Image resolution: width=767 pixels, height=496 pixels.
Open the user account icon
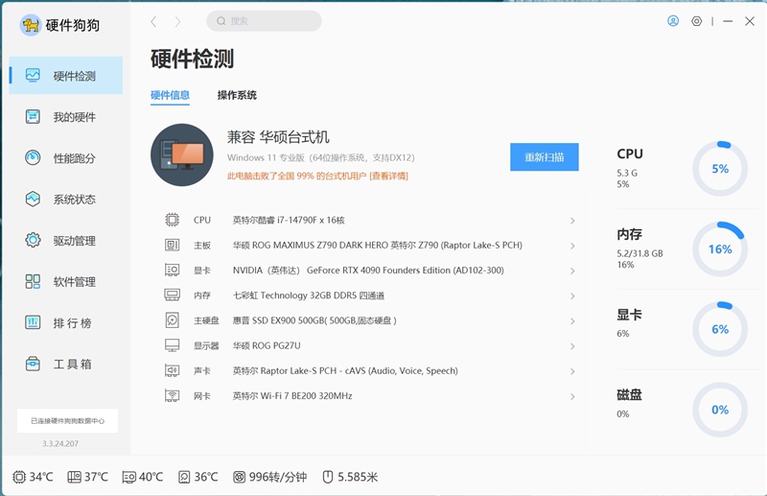coord(673,21)
